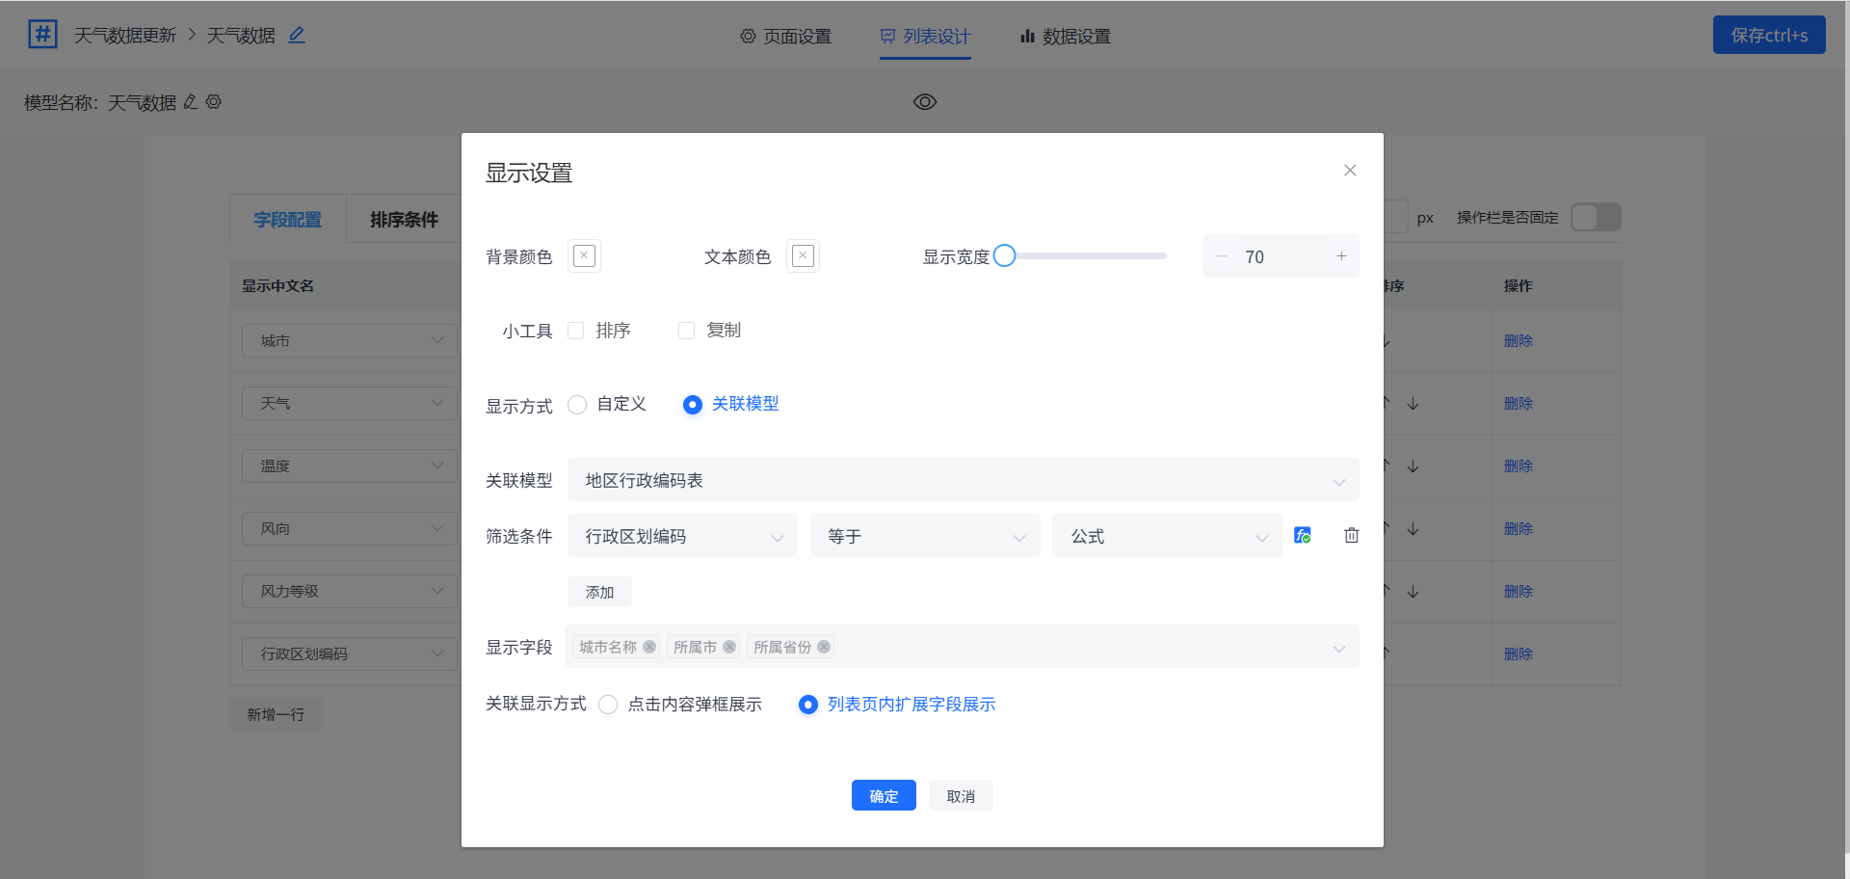This screenshot has width=1850, height=879.
Task: Click 删除 link in 天气 row
Action: click(x=1519, y=403)
